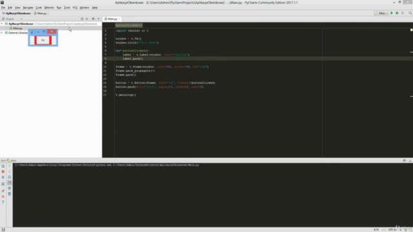Click cursor position indicator in status bar
The image size is (413, 232).
376,229
